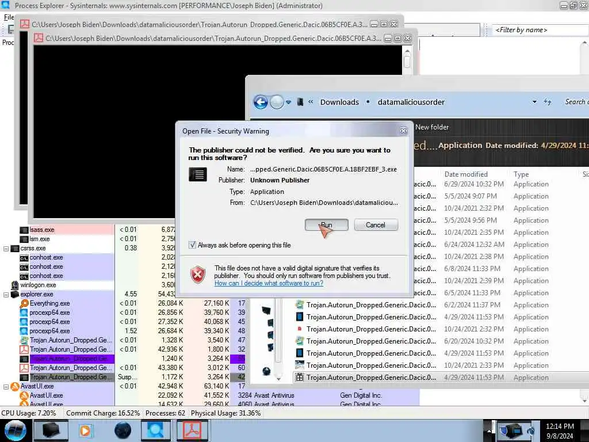This screenshot has width=589, height=442.
Task: Click the Filter by name field
Action: pos(540,30)
